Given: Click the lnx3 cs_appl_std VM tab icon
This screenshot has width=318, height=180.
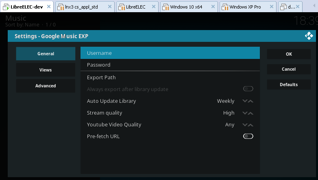Looking at the screenshot, I should point(60,7).
